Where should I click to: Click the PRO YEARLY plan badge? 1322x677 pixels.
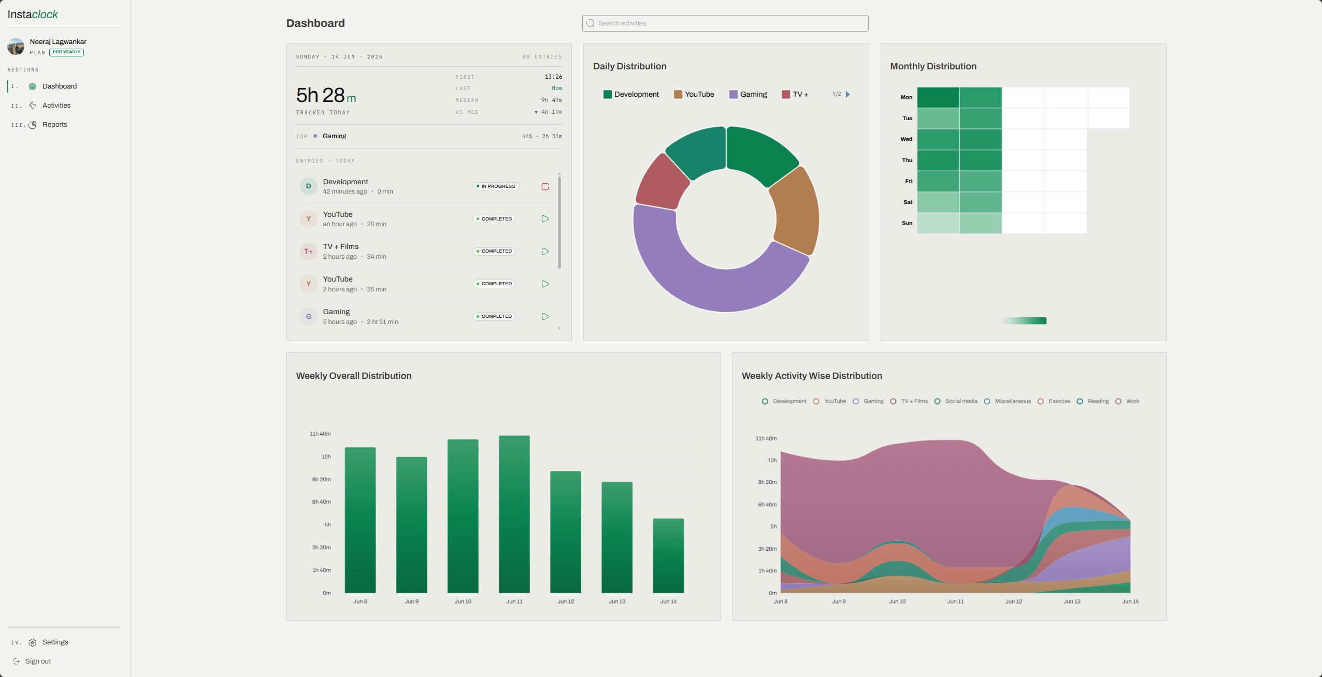click(66, 52)
